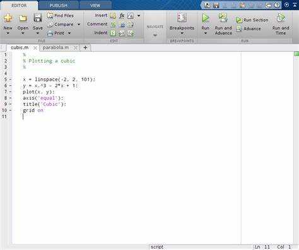The image size is (299, 250).
Task: Open the Print dropdown arrow
Action: pos(69,33)
